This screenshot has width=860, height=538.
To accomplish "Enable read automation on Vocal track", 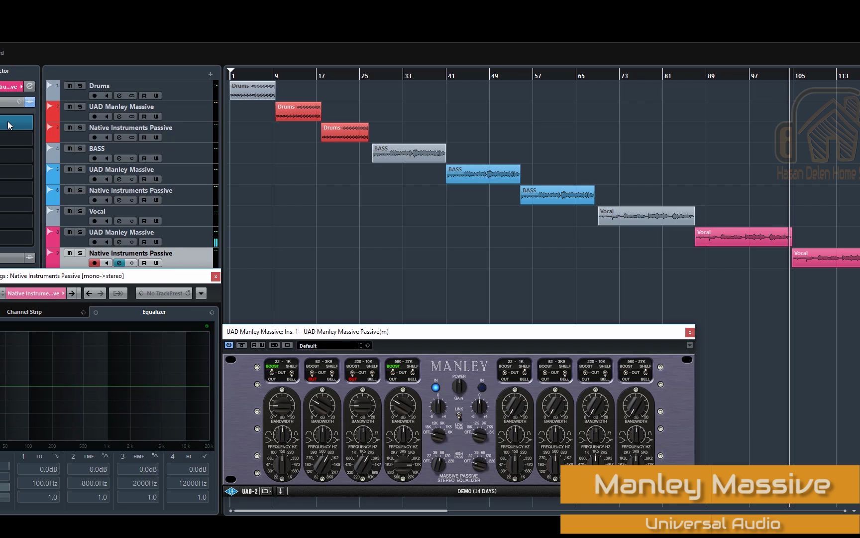I will (144, 221).
